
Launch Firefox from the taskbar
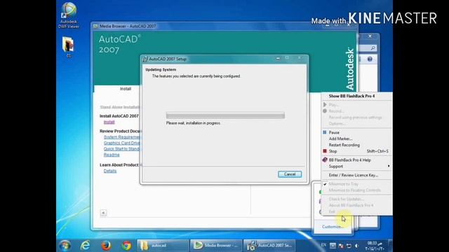pyautogui.click(x=106, y=246)
